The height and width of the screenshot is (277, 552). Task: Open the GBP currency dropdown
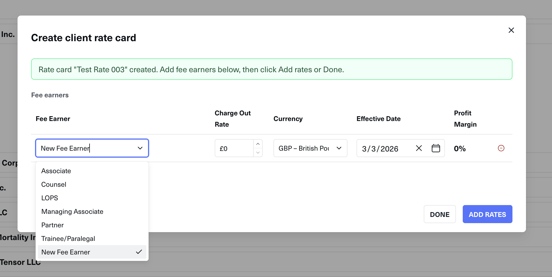click(x=310, y=148)
